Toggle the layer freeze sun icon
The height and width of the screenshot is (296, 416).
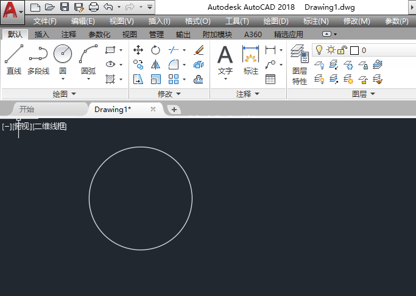pos(331,50)
